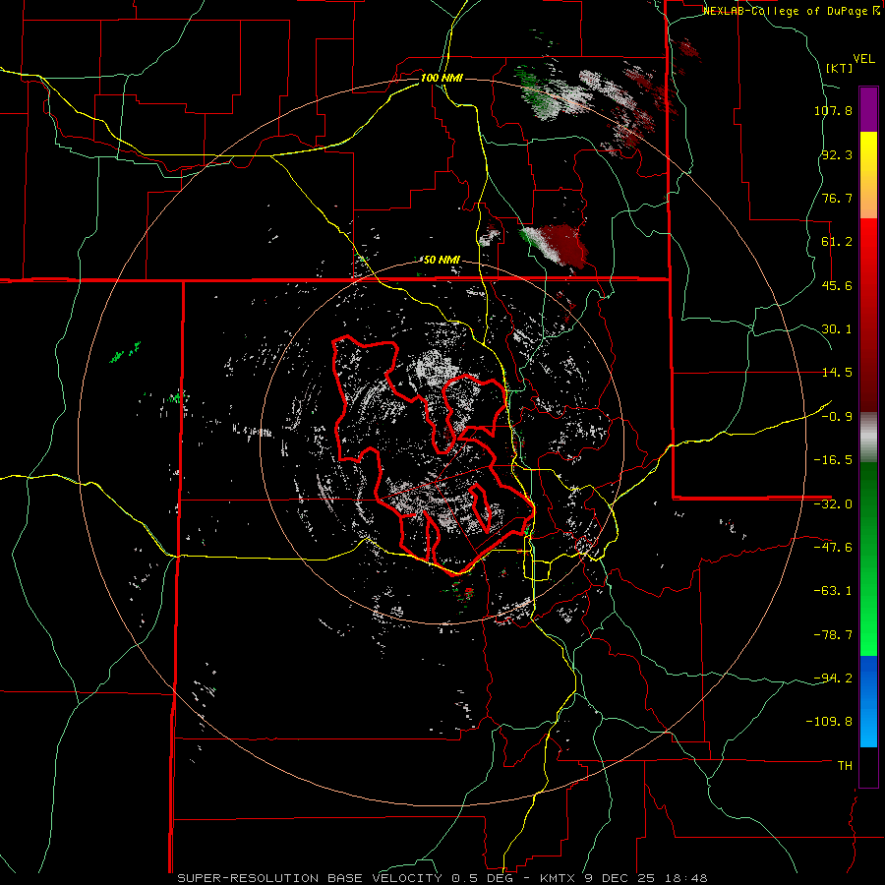Click the 107.8 velocity scale label
Image resolution: width=885 pixels, height=885 pixels.
click(833, 110)
